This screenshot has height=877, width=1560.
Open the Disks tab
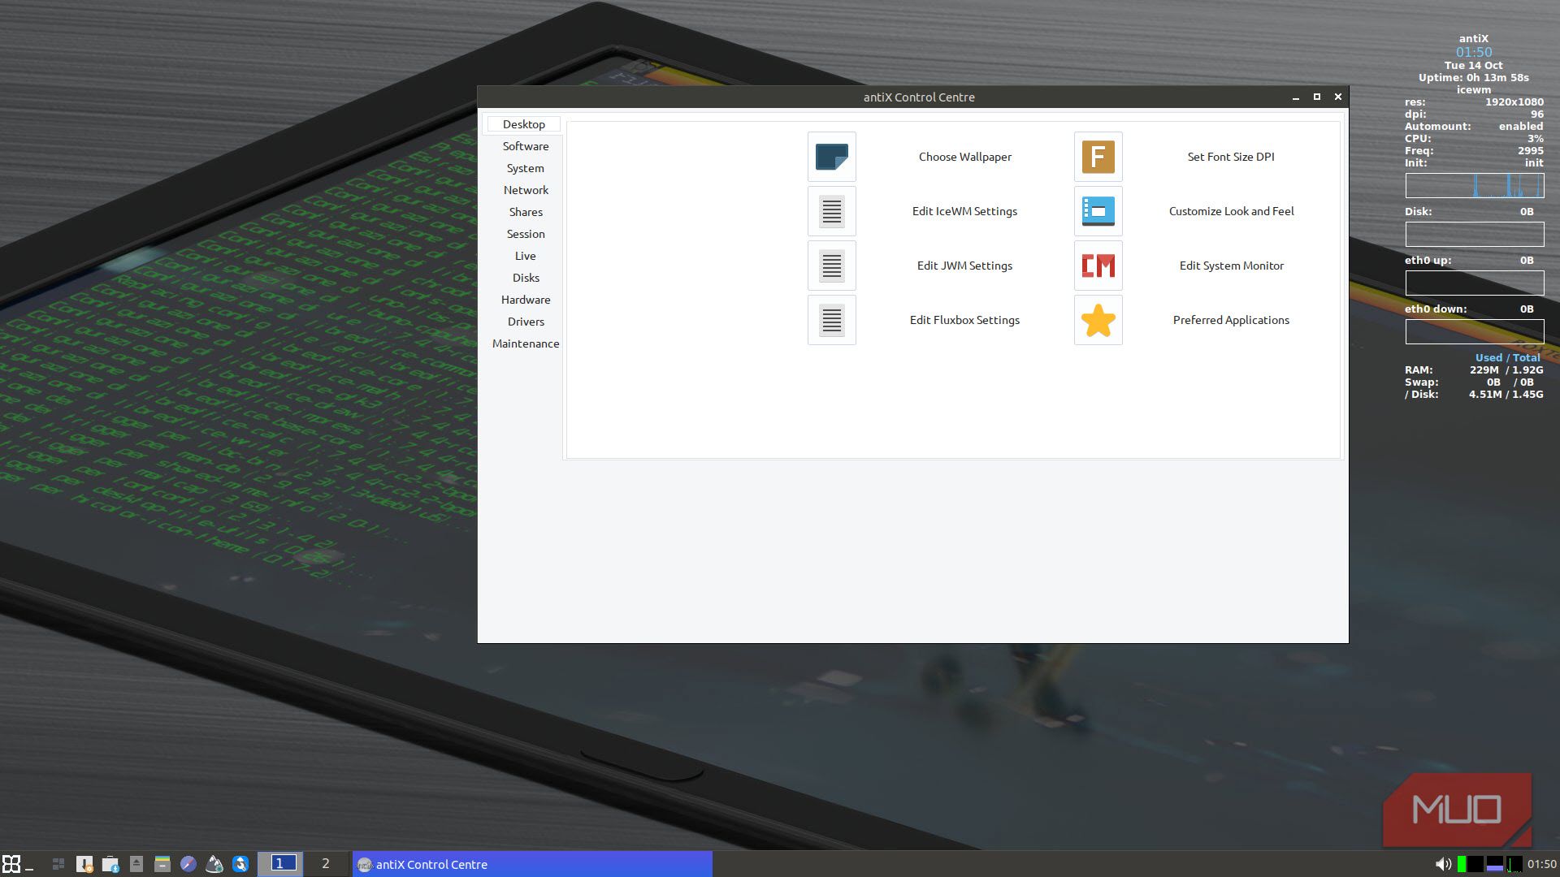pyautogui.click(x=526, y=278)
